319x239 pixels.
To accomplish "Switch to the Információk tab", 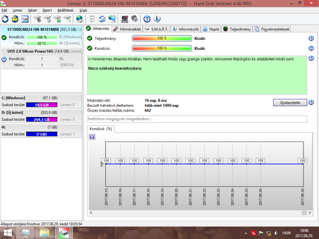I will (185, 29).
